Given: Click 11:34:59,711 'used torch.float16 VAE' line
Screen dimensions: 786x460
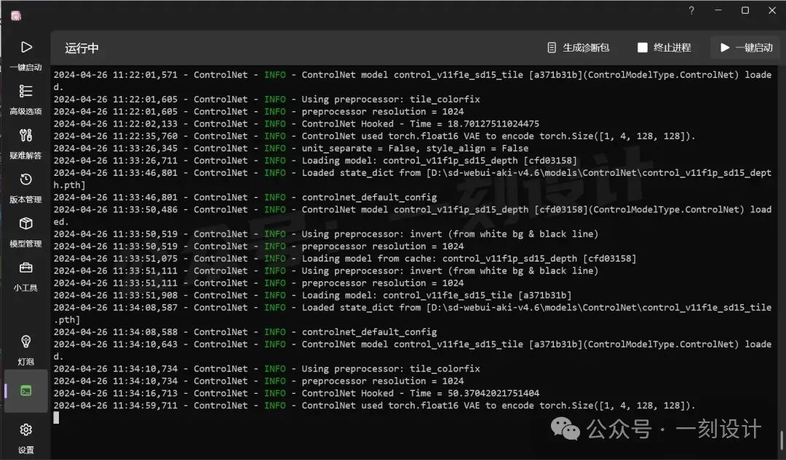Looking at the screenshot, I should 375,406.
